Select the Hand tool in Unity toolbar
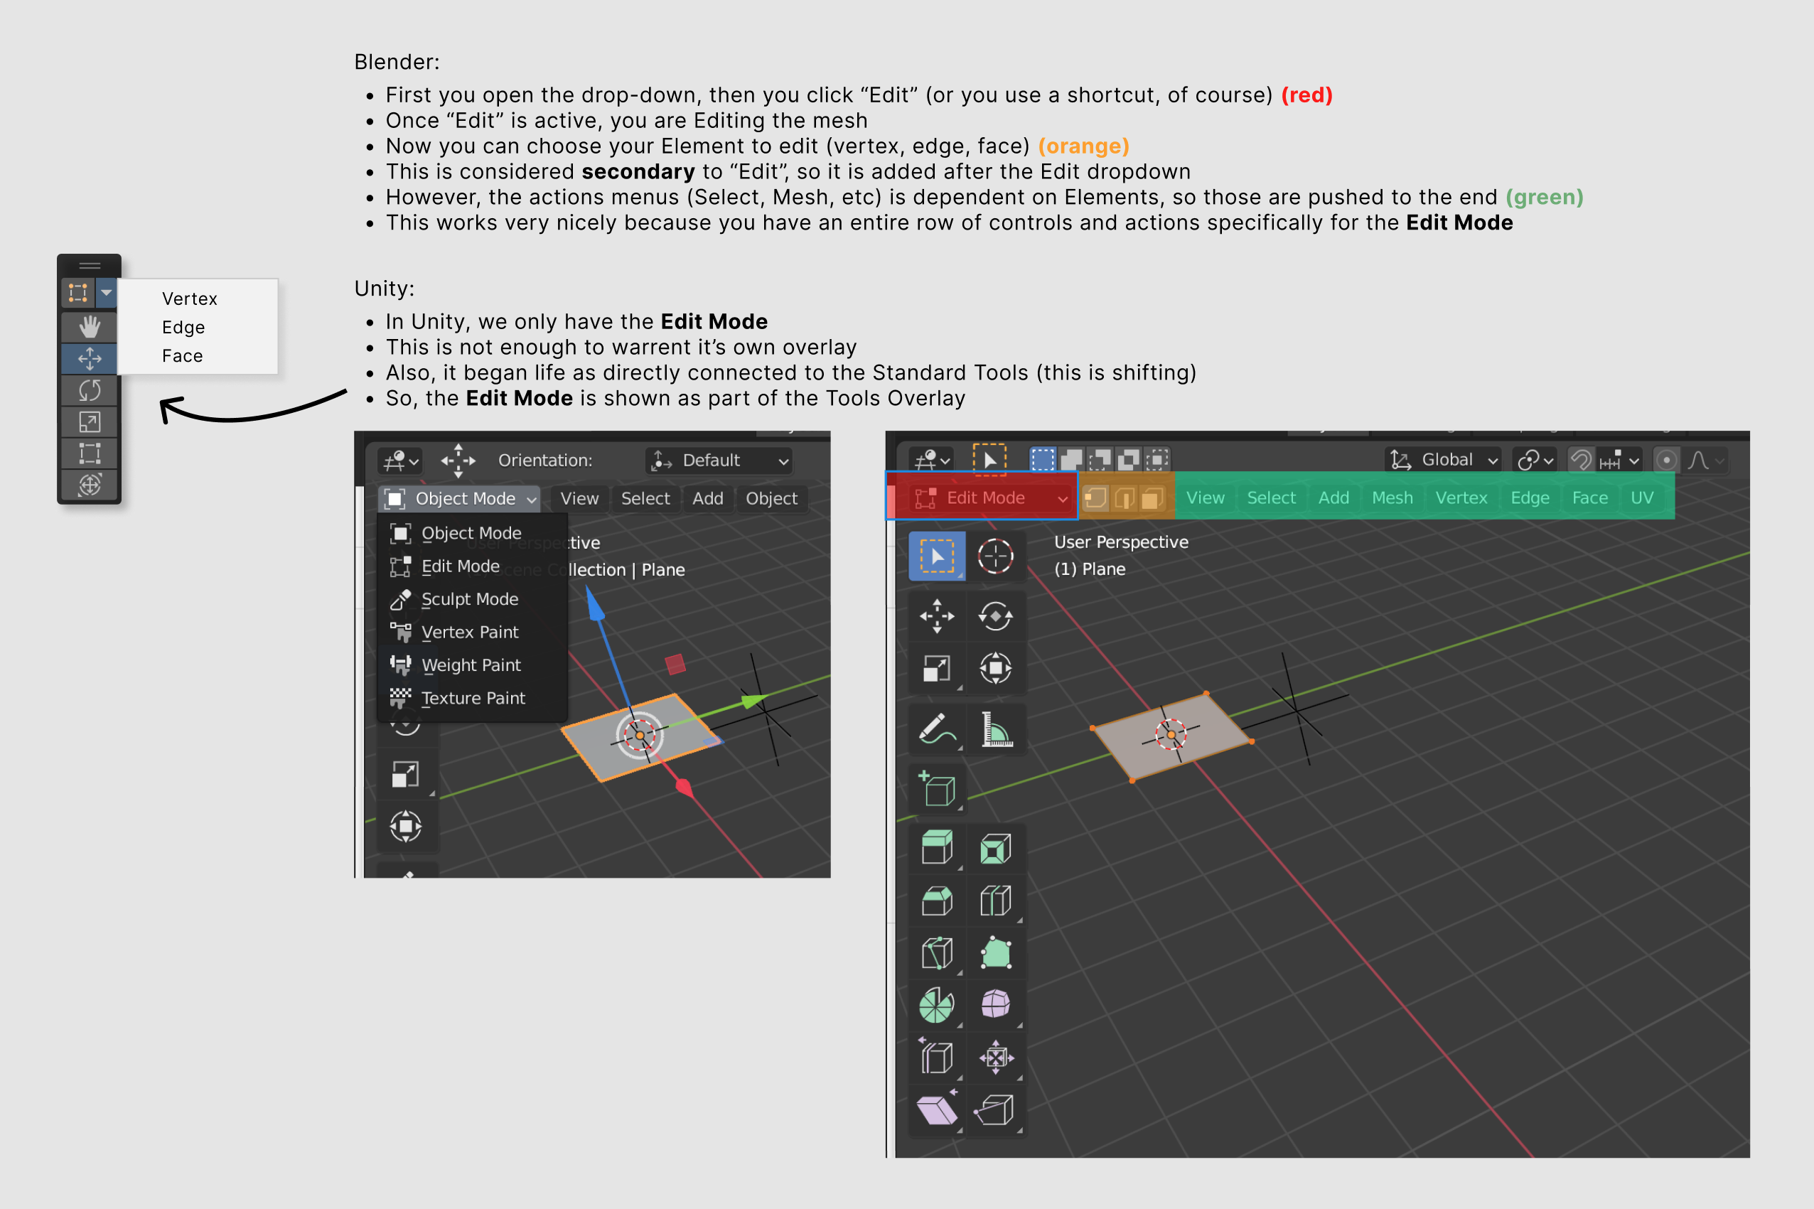 90,327
